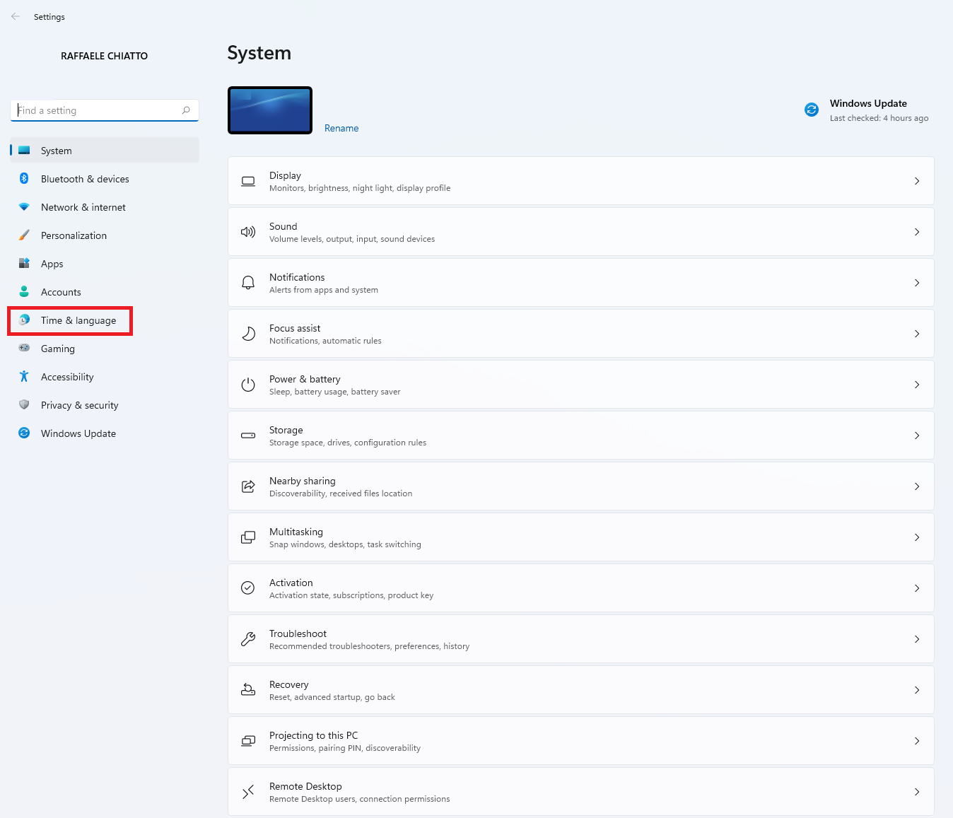Click the System monitor icon in sidebar

[24, 151]
